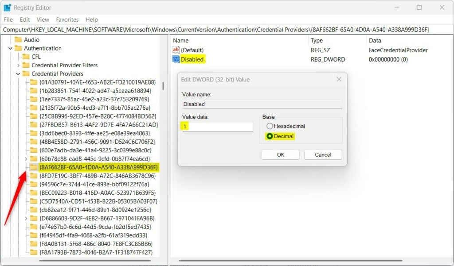Select the Disabled DWORD value icon
This screenshot has width=454, height=266.
[x=176, y=59]
